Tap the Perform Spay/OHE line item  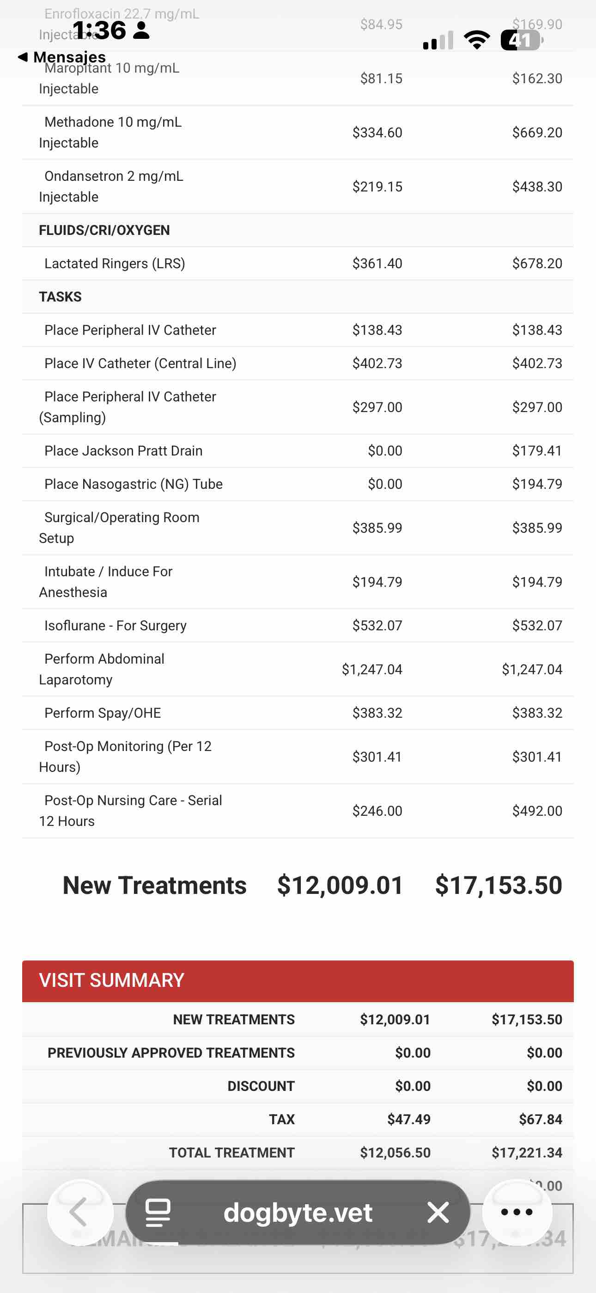(103, 713)
